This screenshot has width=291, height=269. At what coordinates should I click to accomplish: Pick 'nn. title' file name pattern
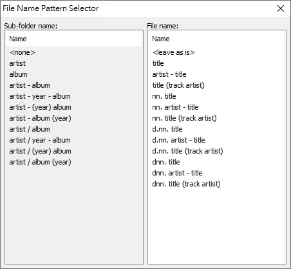click(164, 96)
